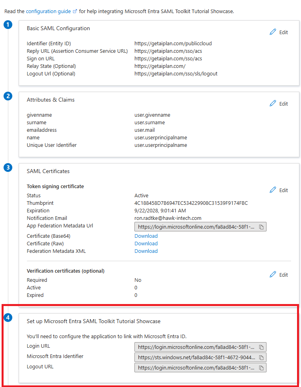
Task: Click the step 4 number badge
Action: pos(8,318)
